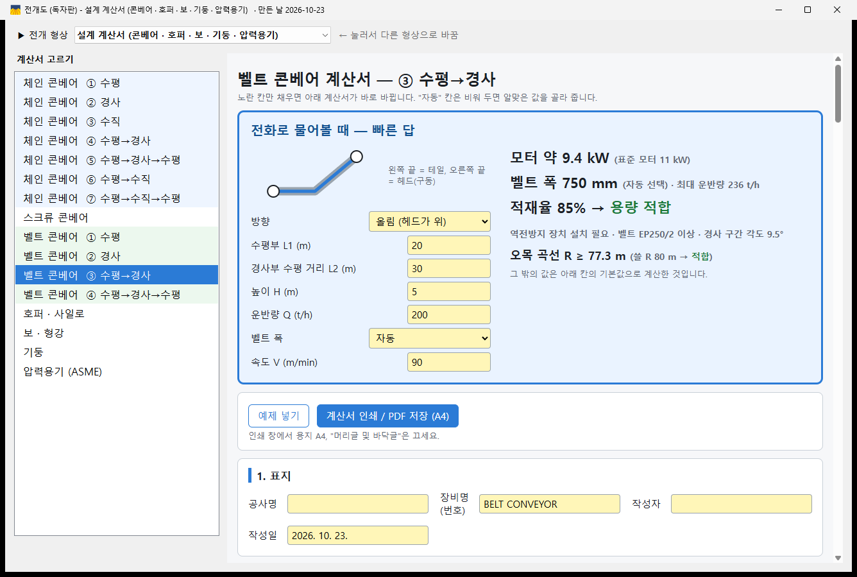Viewport: 857px width, 577px height.
Task: Click the 속도 V input field
Action: (449, 362)
